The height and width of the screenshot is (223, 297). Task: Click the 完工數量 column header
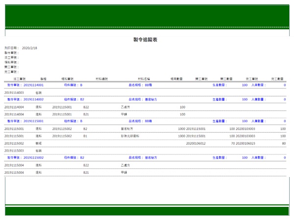point(277,79)
